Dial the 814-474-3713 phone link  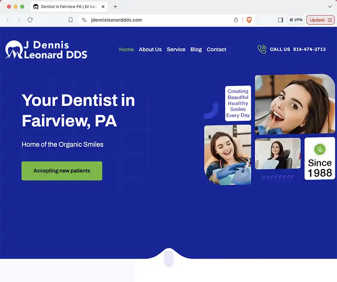[309, 49]
